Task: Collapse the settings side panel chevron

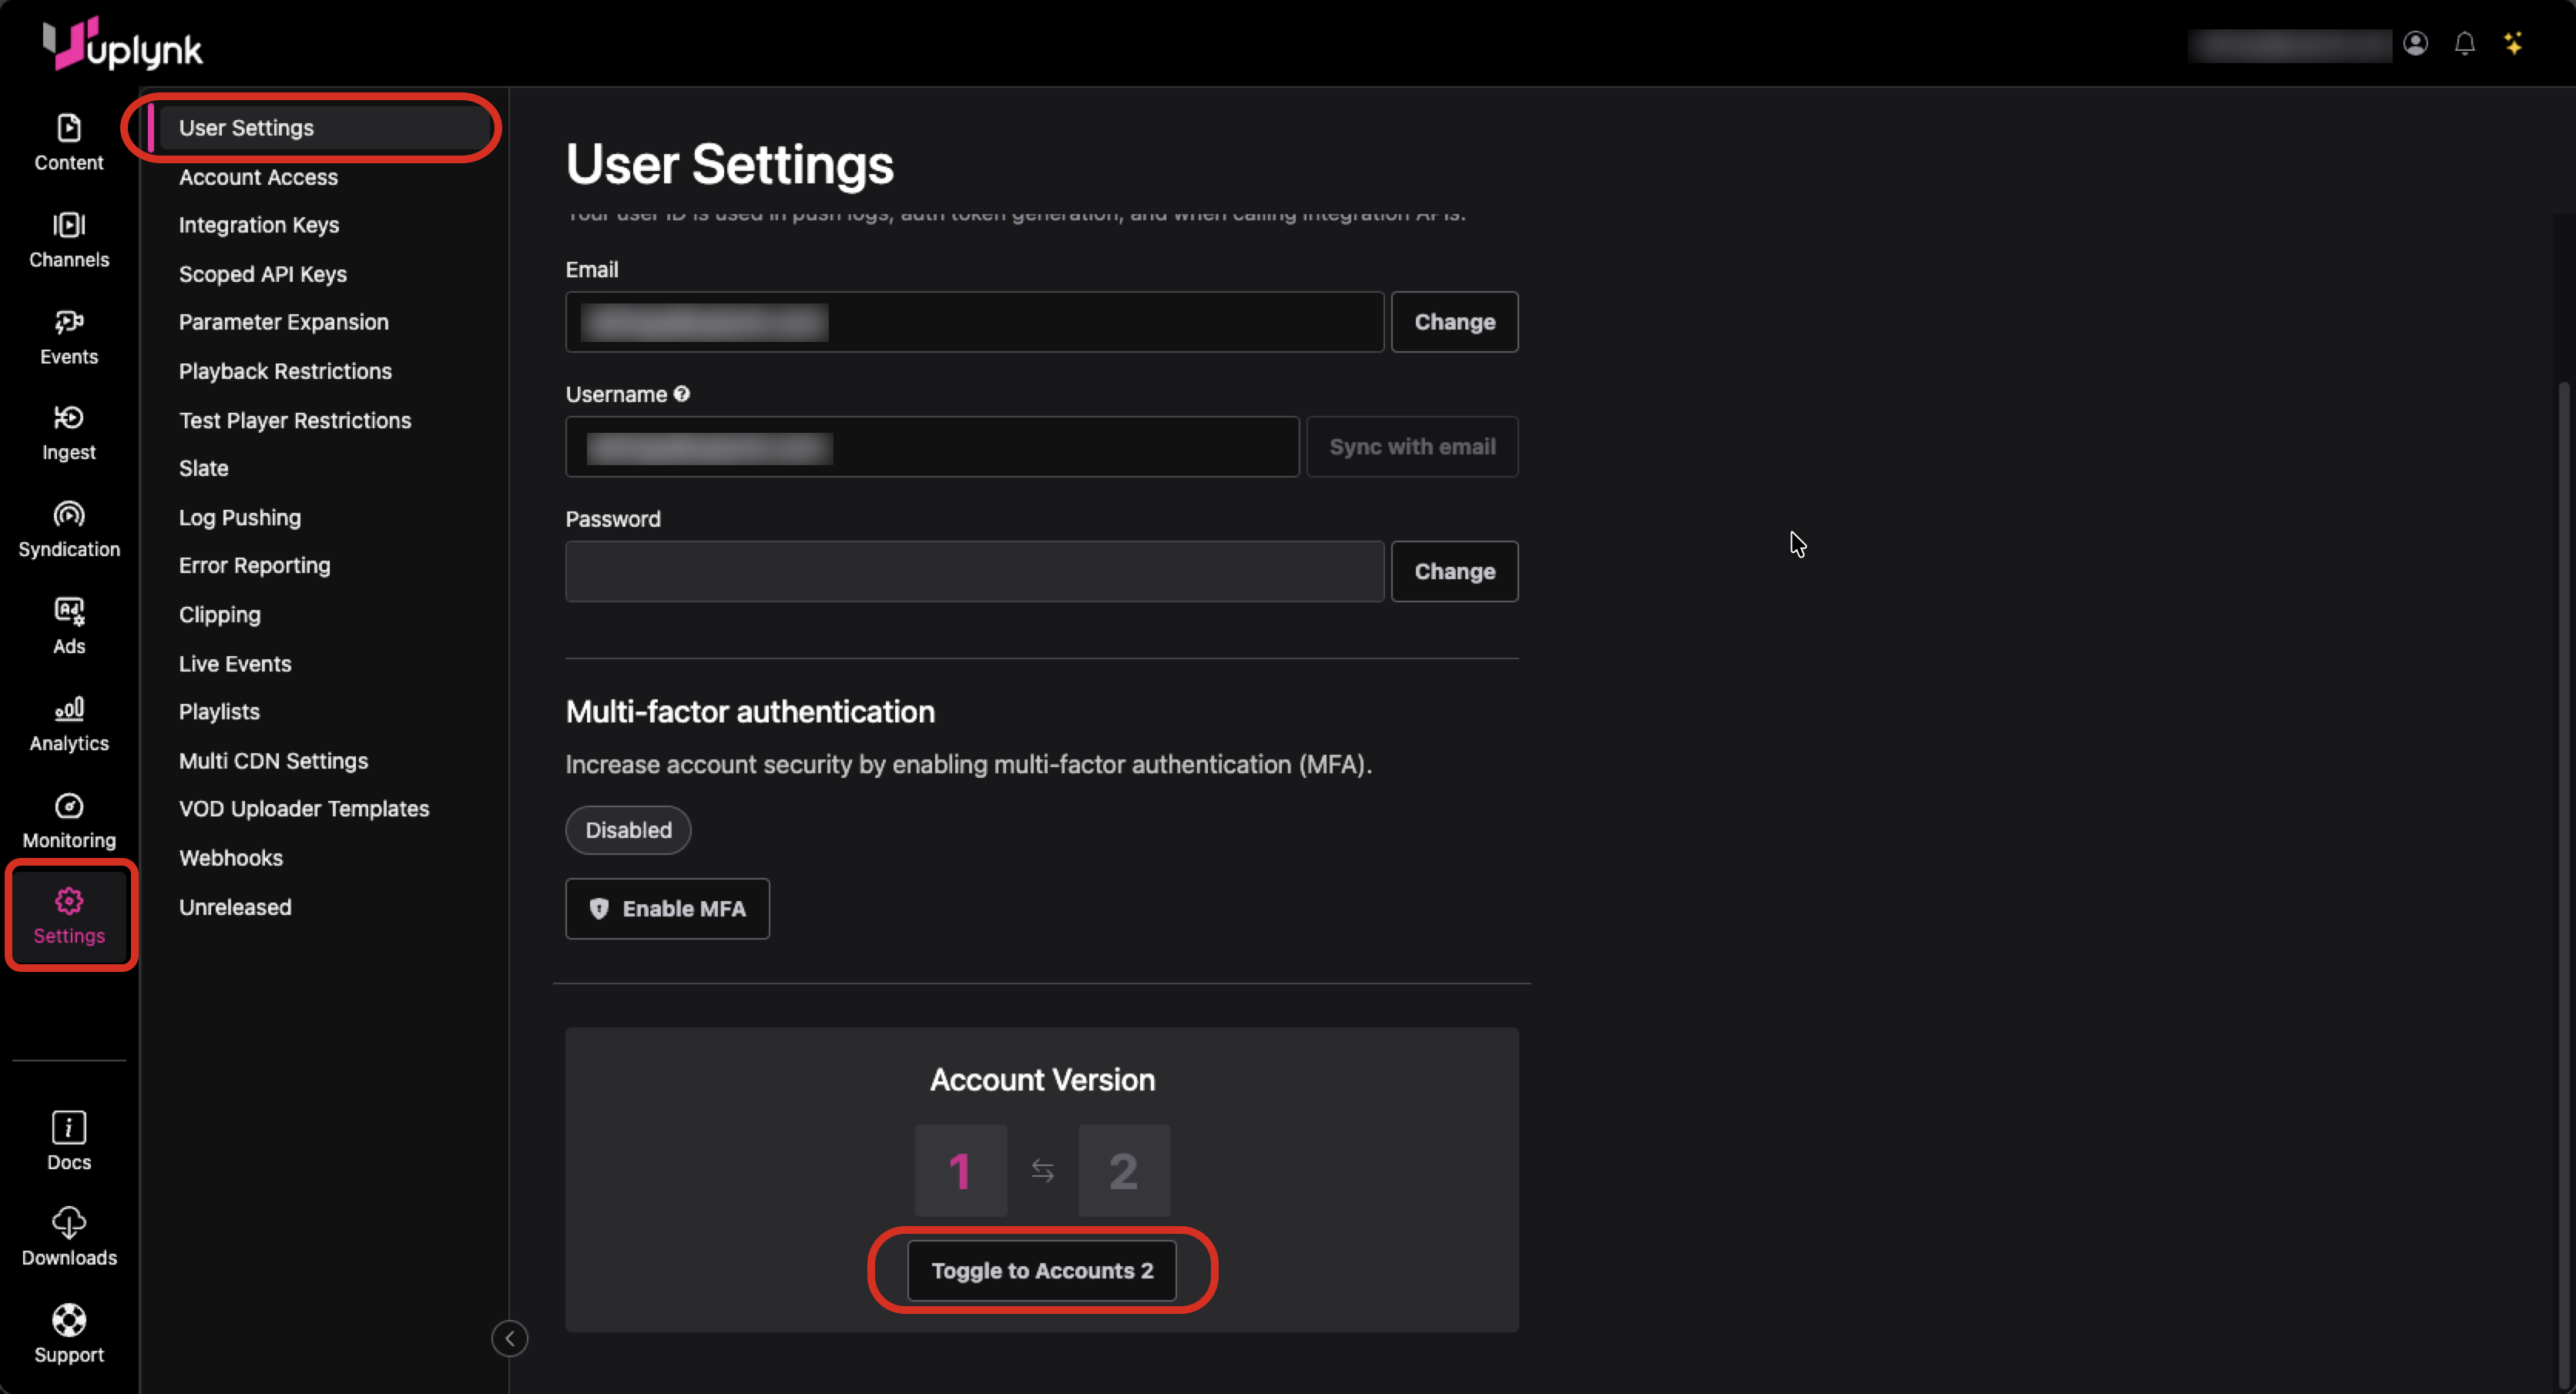Action: [509, 1338]
